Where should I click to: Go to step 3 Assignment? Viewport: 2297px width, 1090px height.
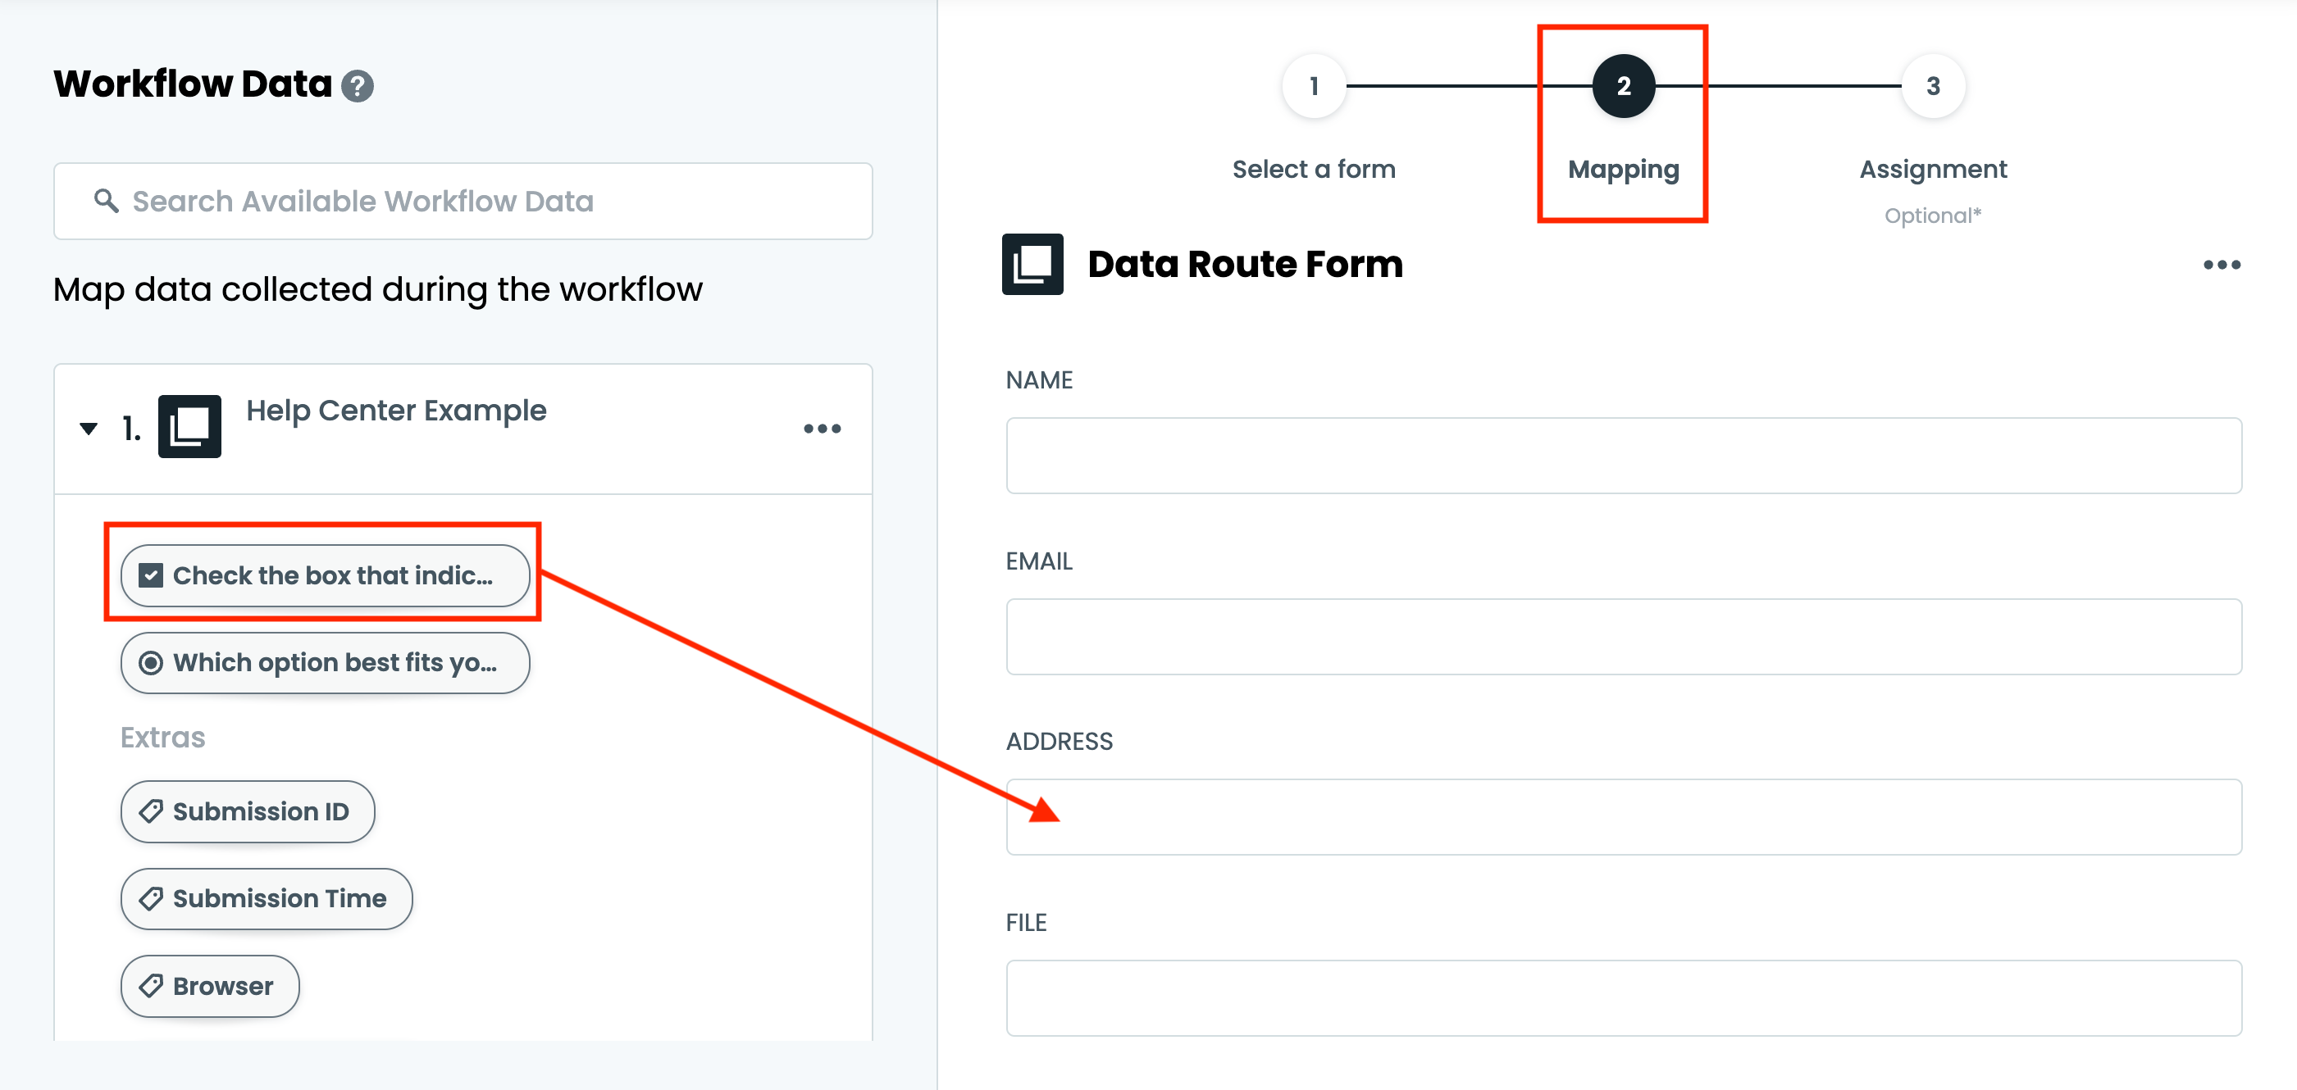(1932, 86)
